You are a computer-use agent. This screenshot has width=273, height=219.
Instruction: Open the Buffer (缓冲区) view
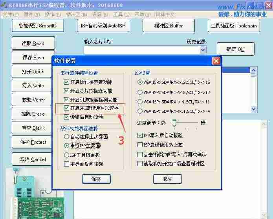[168, 26]
